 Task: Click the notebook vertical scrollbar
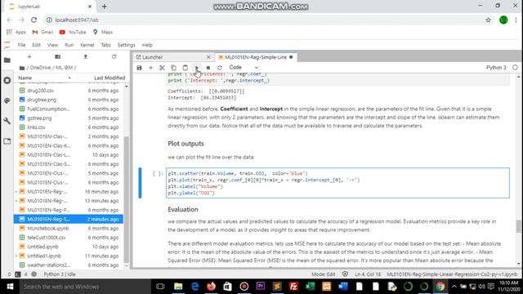tap(518, 227)
